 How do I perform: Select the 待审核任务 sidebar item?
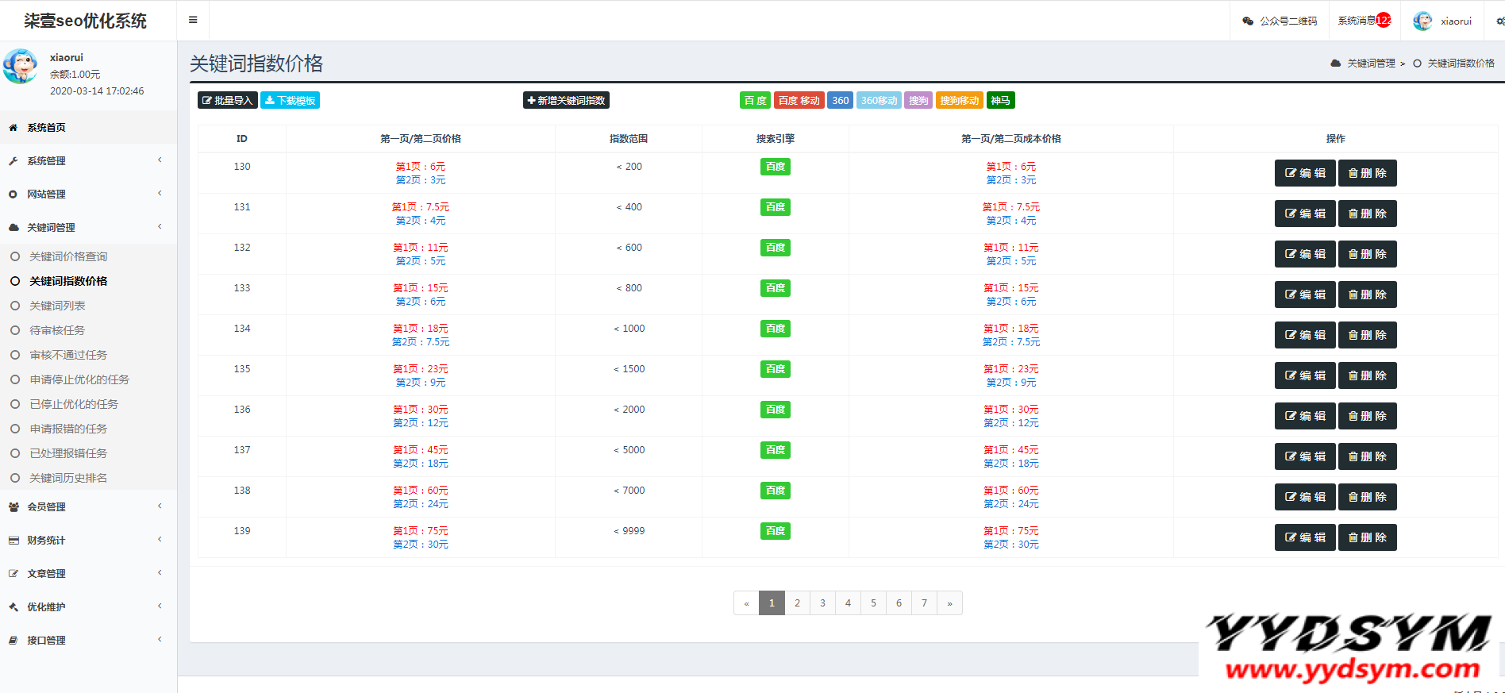tap(57, 330)
